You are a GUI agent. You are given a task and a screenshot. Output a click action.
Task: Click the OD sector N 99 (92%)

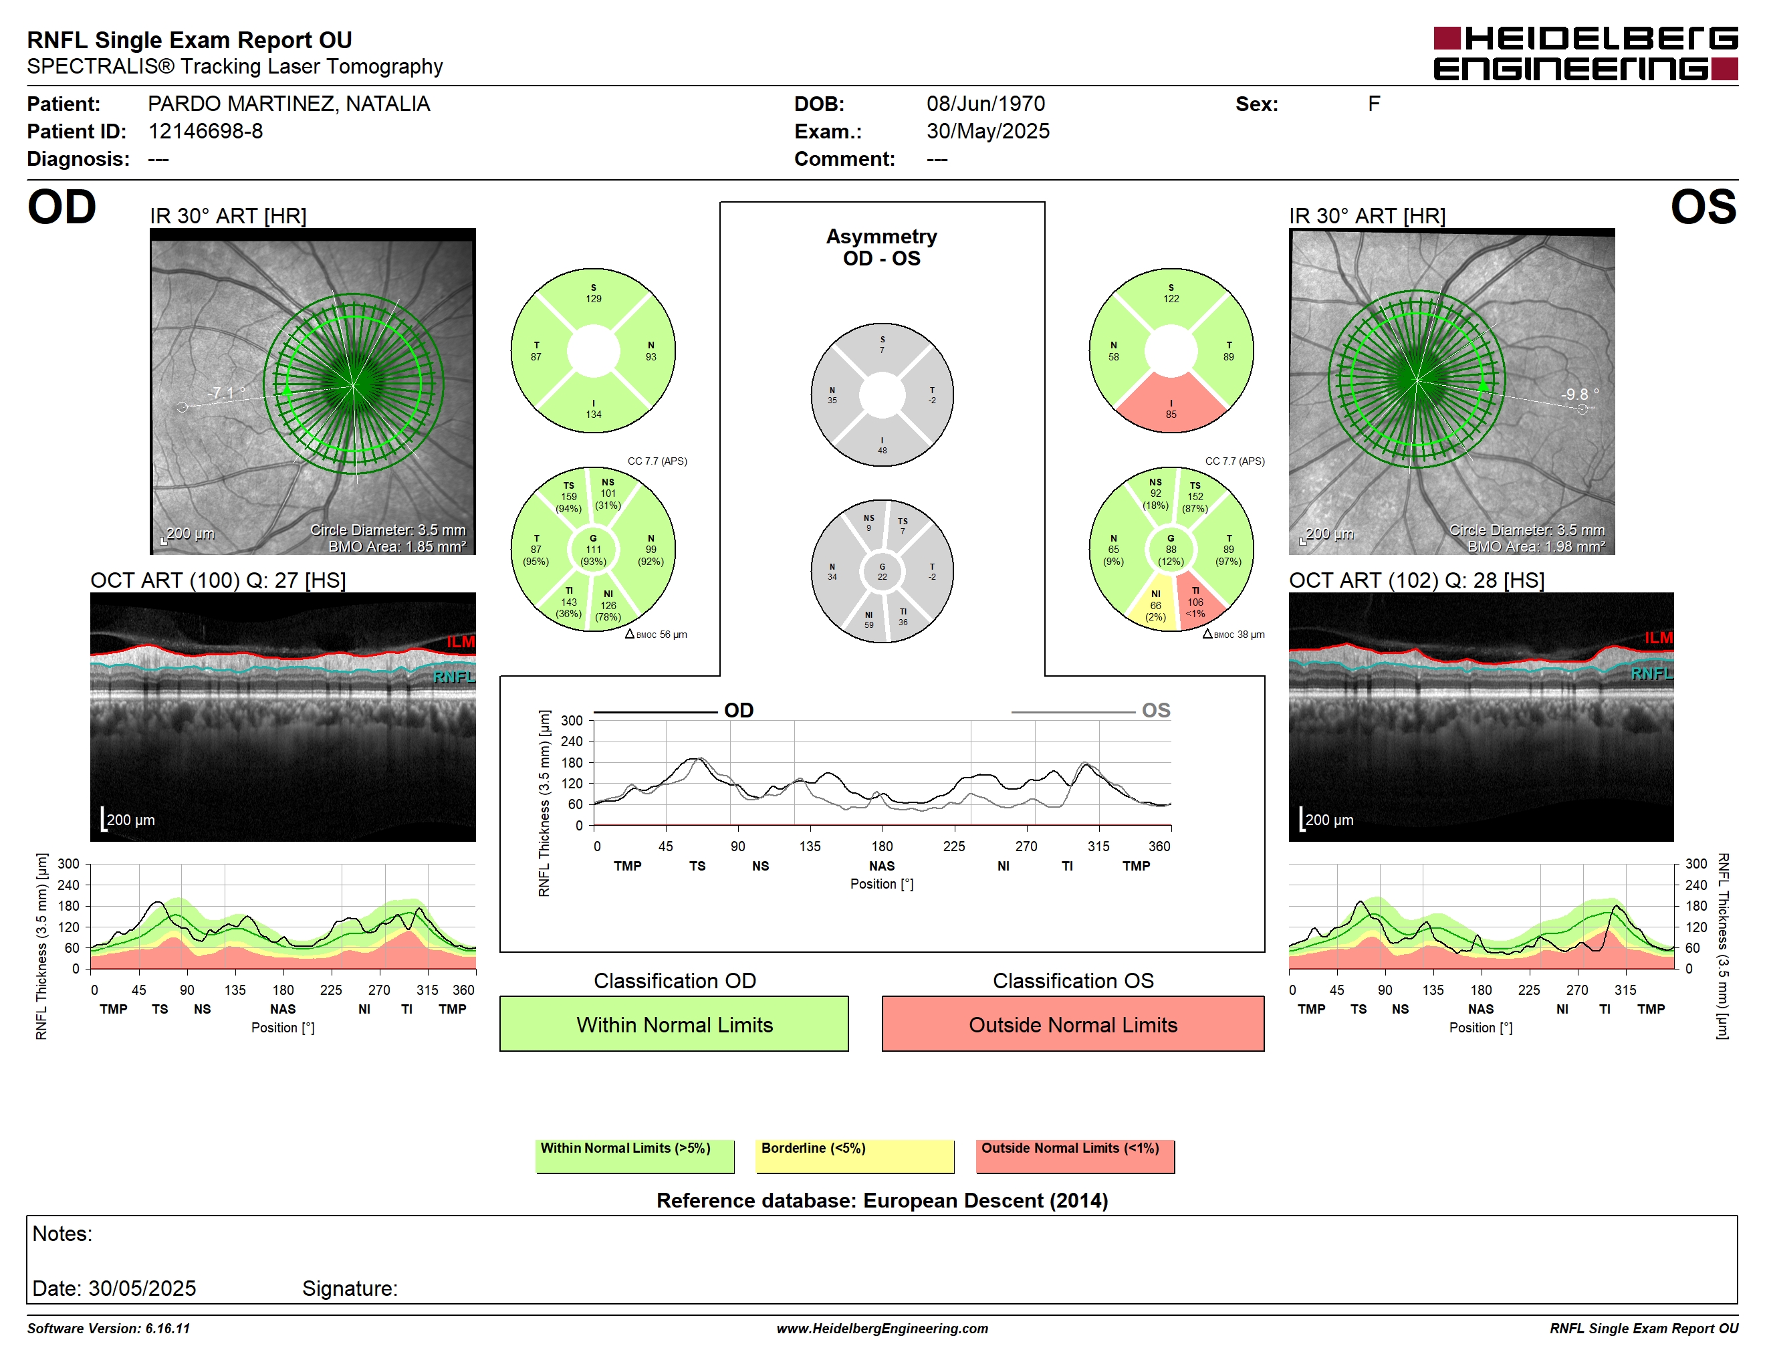(x=651, y=550)
